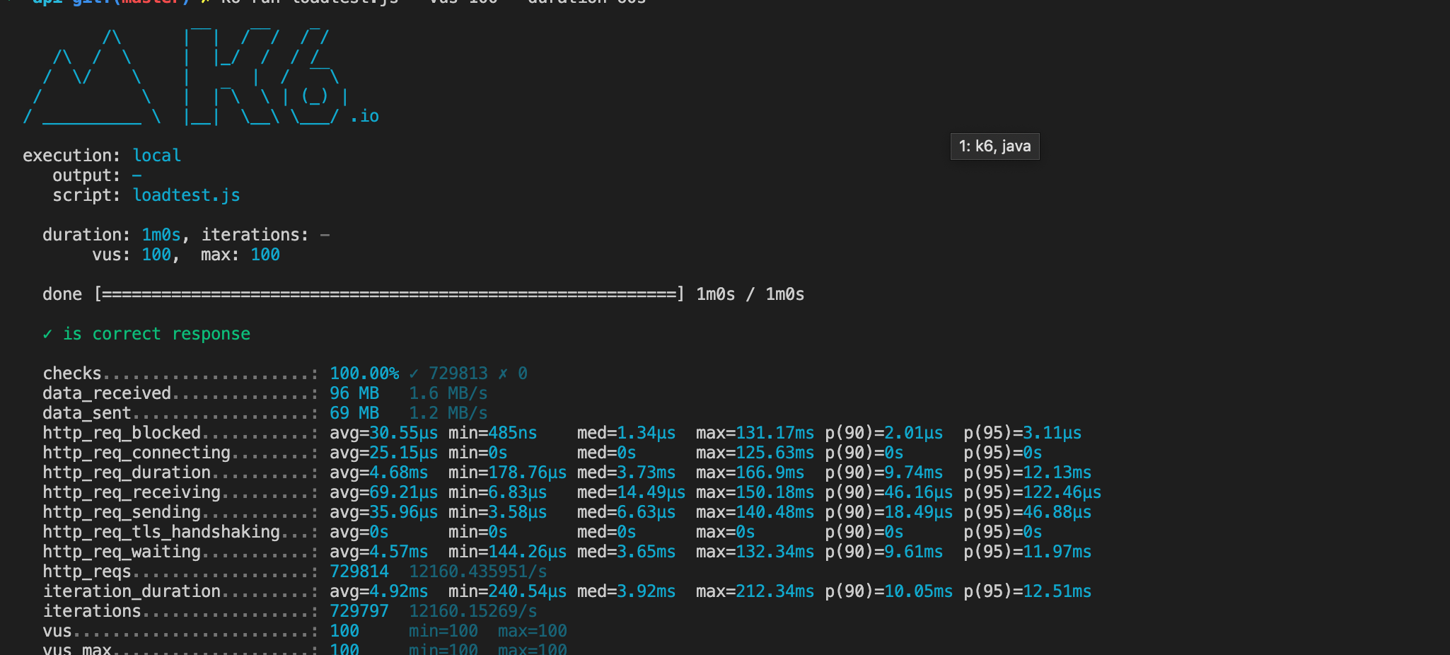Click the http_req_connecting max=125.63ms value

pyautogui.click(x=755, y=453)
